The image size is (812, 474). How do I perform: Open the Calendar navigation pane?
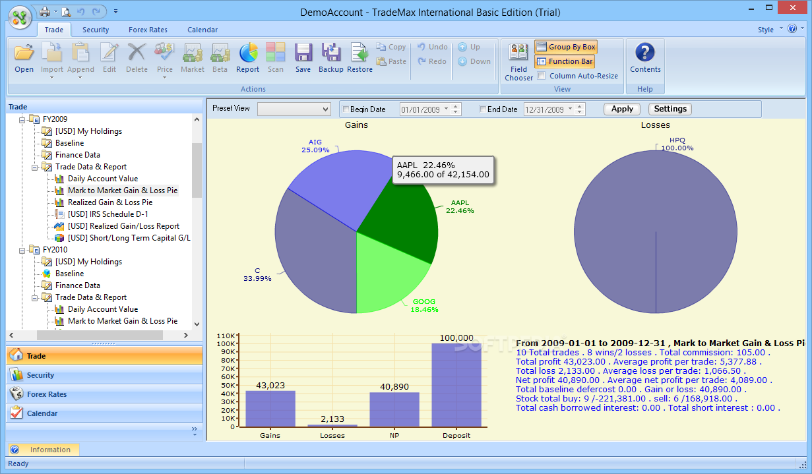click(x=104, y=413)
